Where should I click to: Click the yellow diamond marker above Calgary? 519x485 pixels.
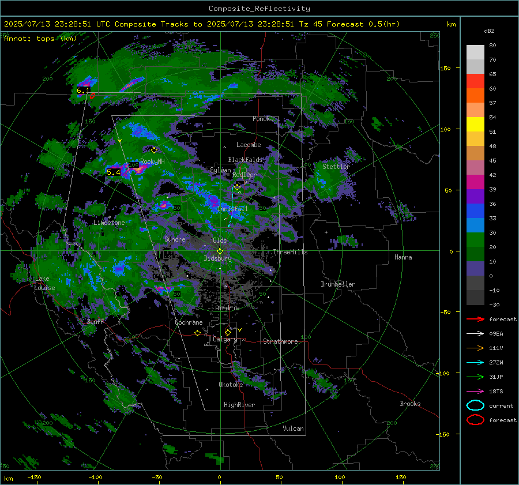(x=228, y=332)
